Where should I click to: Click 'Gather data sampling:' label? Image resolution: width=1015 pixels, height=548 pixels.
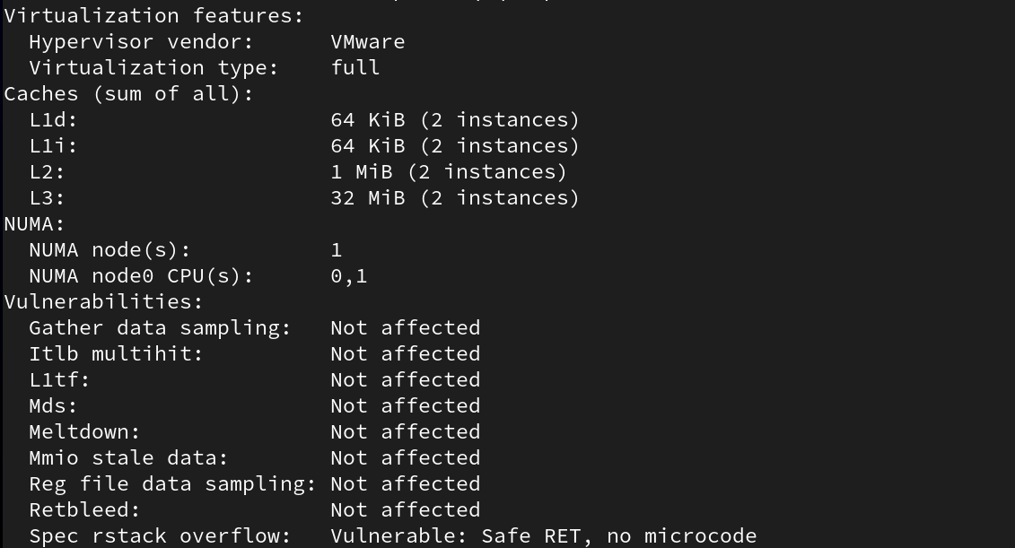[160, 328]
